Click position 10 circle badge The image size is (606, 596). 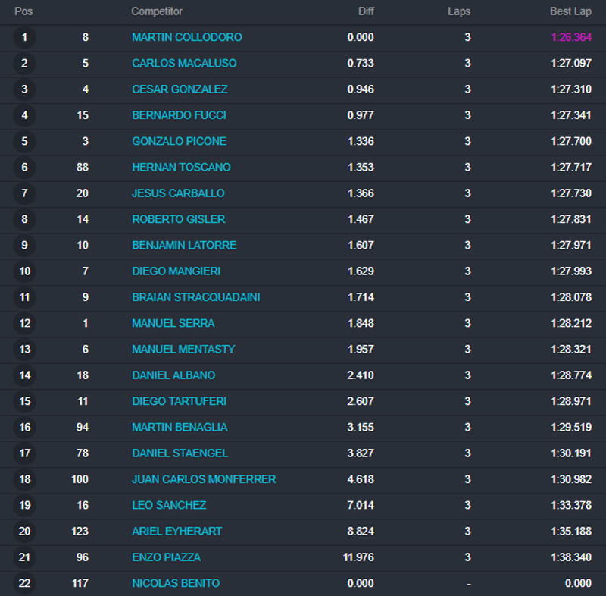tap(24, 271)
